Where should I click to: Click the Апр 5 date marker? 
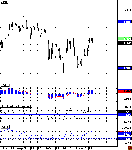(22, 148)
